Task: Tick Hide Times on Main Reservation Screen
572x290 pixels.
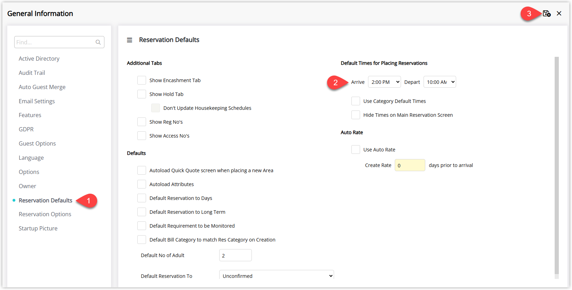Action: click(x=356, y=115)
